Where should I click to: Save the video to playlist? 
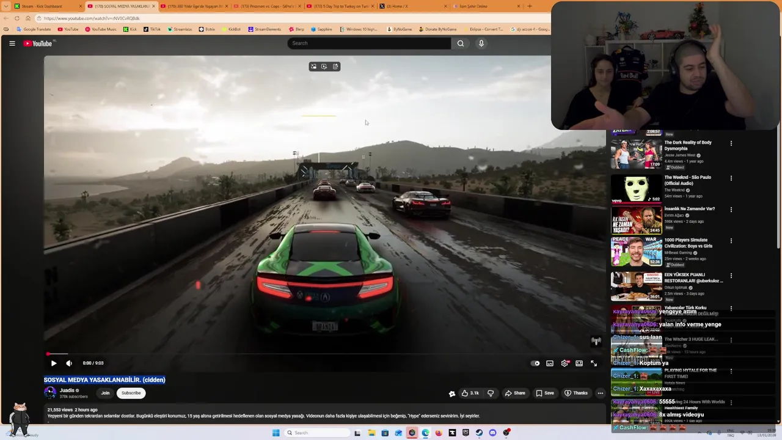tap(545, 393)
